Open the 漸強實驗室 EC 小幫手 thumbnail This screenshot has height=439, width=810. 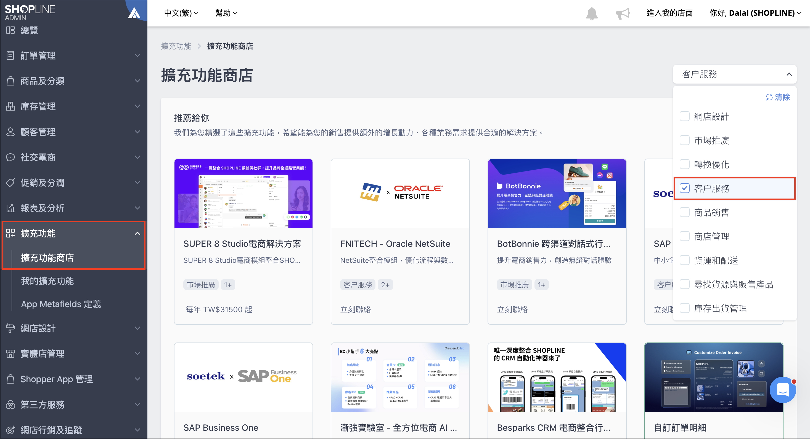[x=400, y=377]
